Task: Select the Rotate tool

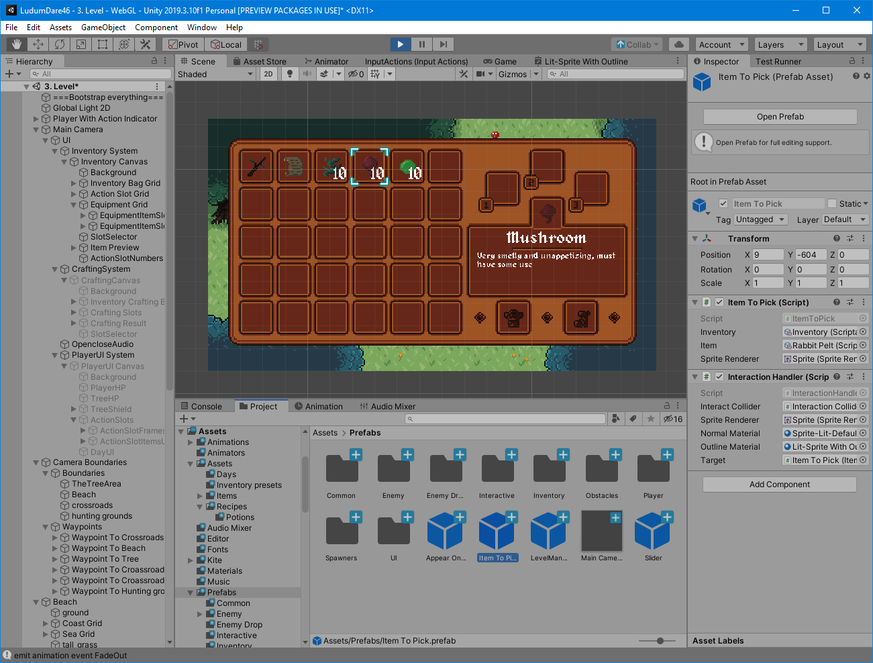Action: tap(60, 44)
